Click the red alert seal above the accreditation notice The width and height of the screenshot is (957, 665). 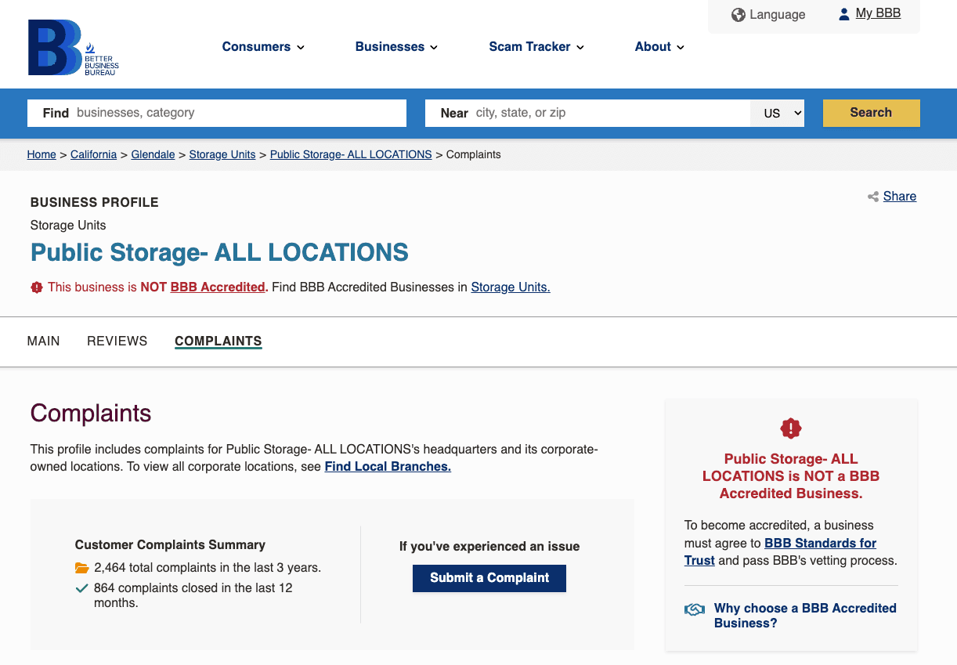[x=790, y=428]
